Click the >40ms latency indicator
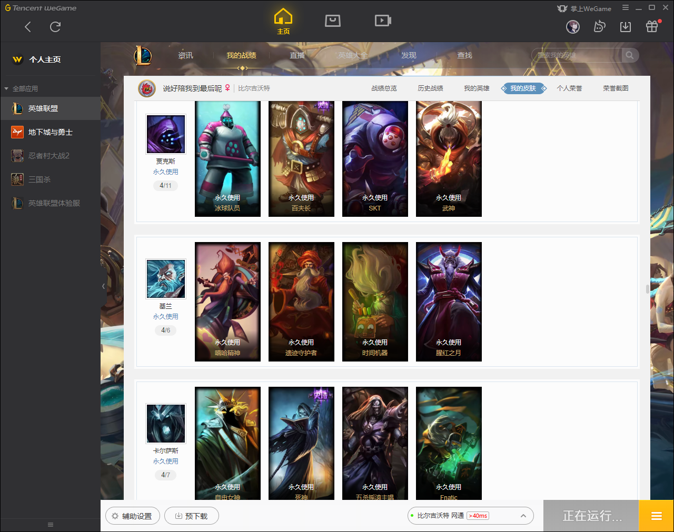Screen dimensions: 674x532 [478, 516]
